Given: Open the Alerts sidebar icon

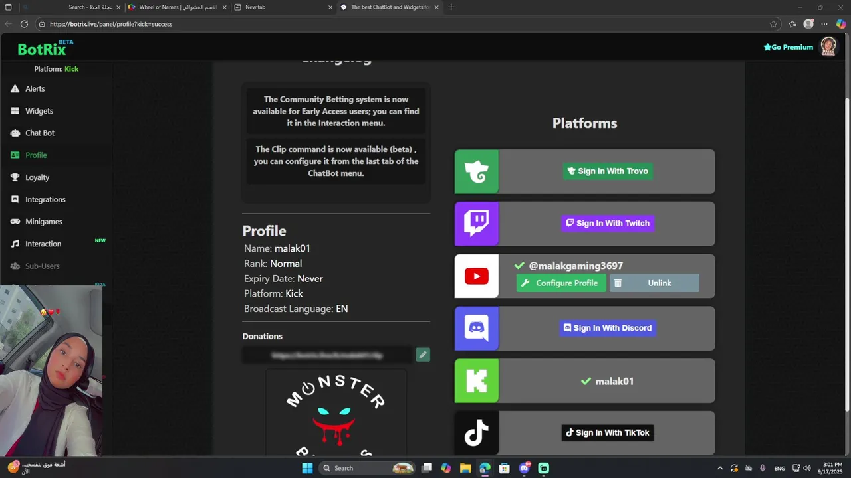Looking at the screenshot, I should (15, 88).
